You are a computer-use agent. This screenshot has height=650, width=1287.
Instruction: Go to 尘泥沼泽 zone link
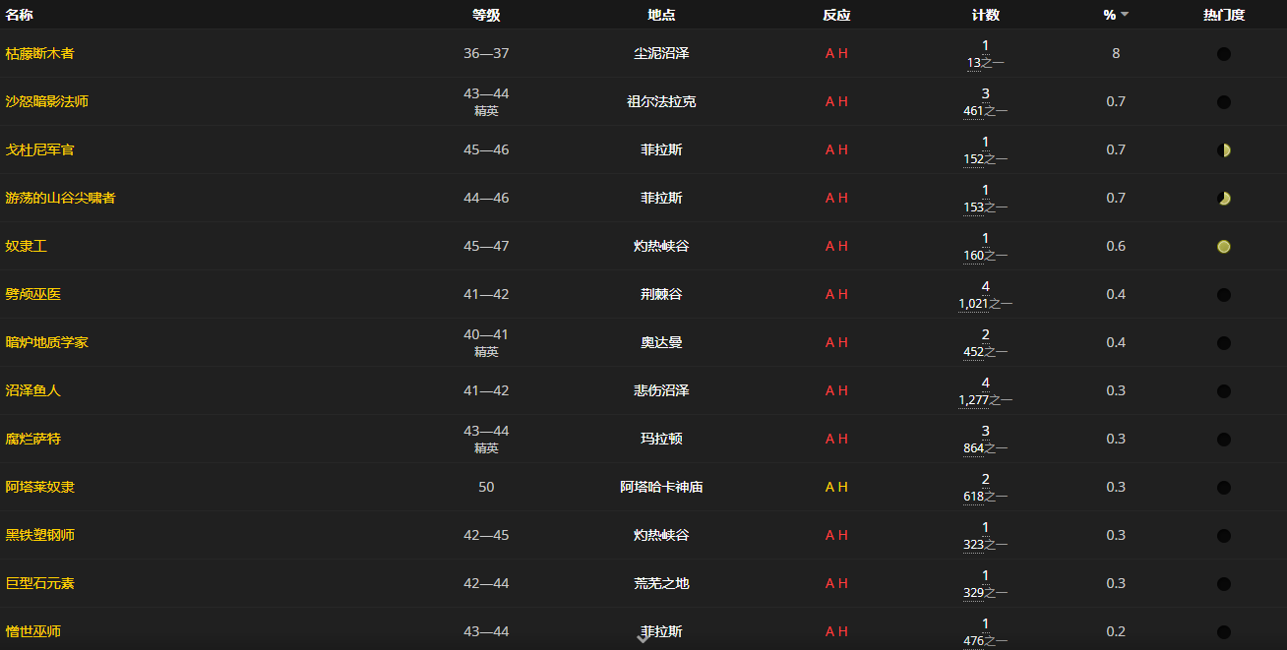click(661, 53)
